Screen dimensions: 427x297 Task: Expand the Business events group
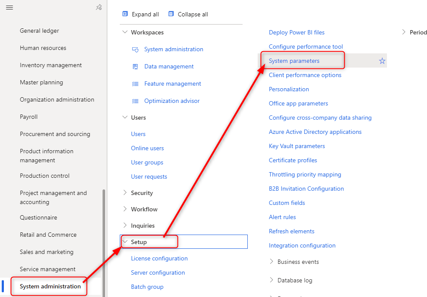[271, 262]
